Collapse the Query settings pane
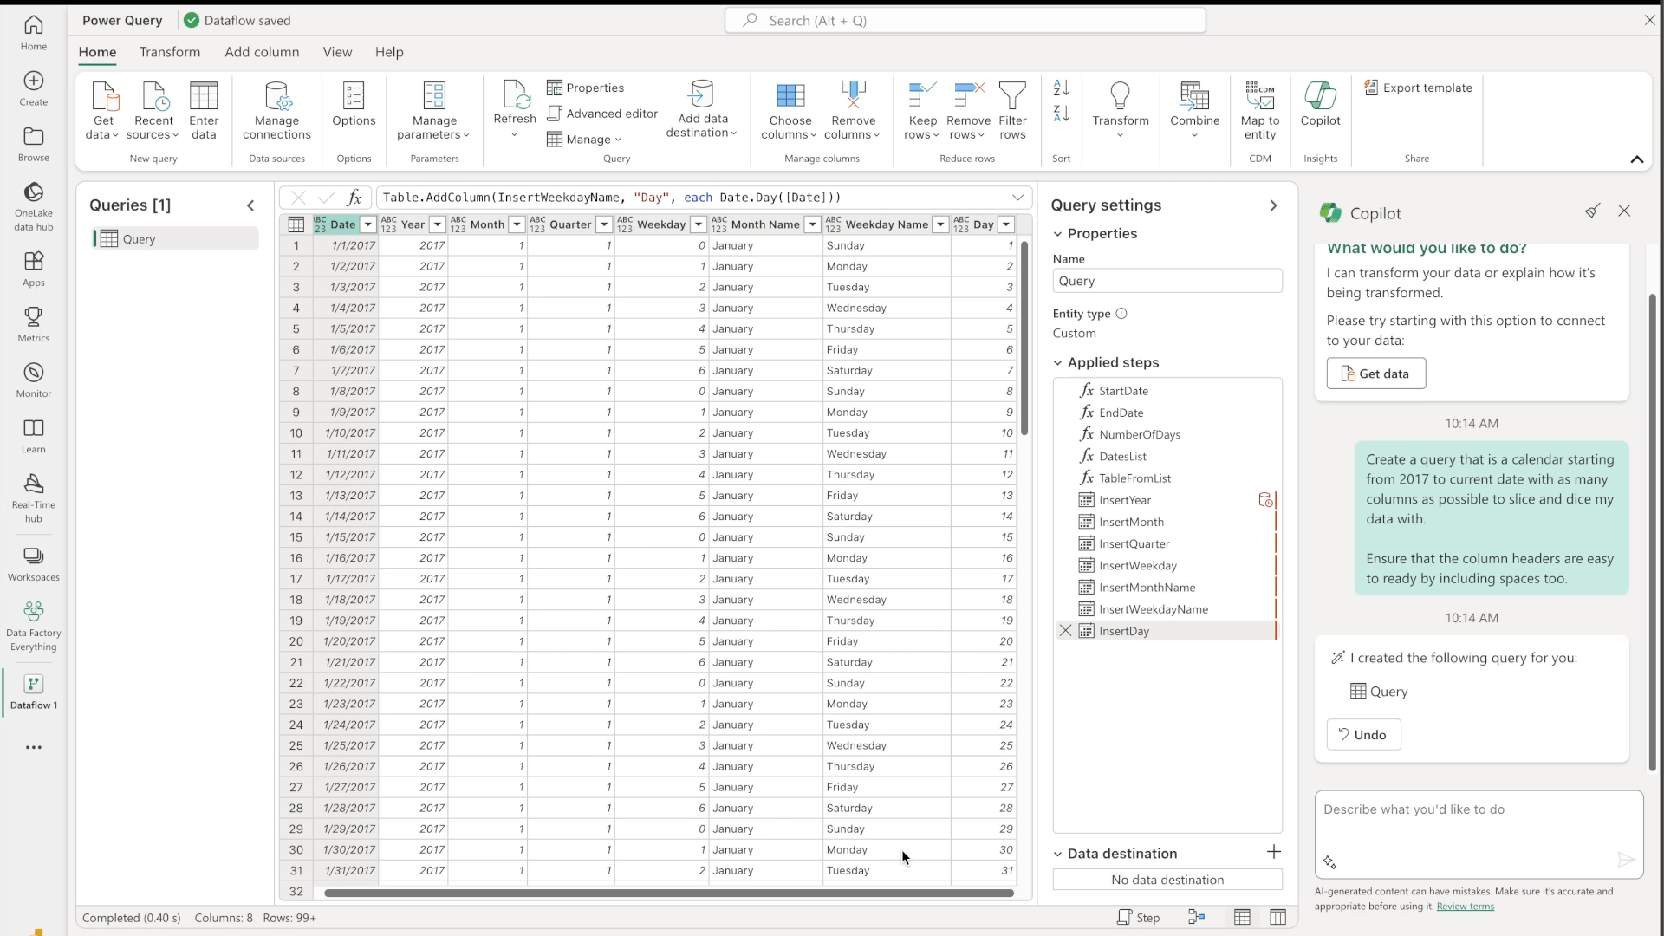 click(x=1273, y=205)
